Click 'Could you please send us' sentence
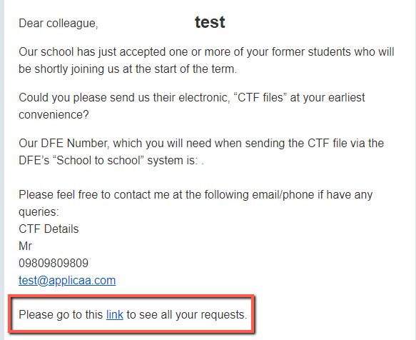The width and height of the screenshot is (416, 340). click(x=192, y=106)
